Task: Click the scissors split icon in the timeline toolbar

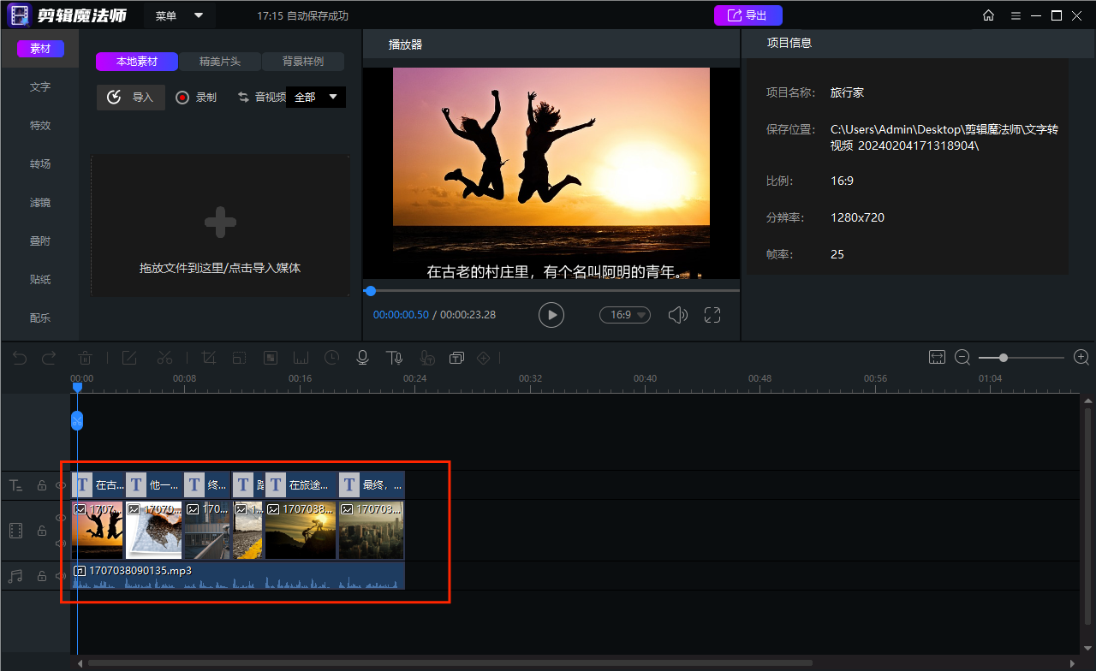Action: tap(165, 357)
